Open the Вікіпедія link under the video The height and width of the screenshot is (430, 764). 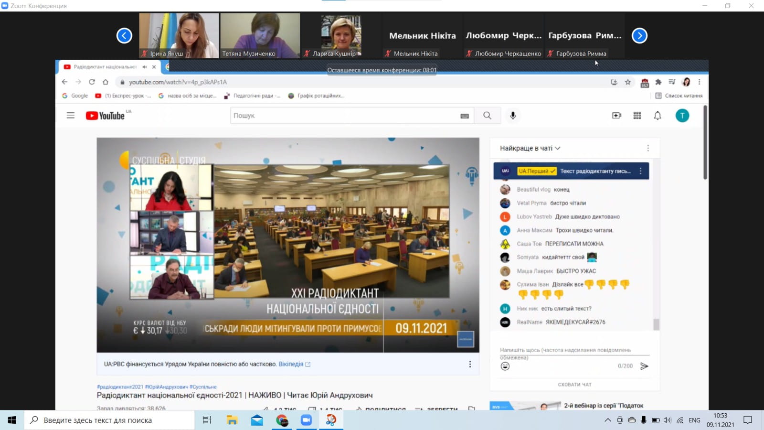click(x=291, y=364)
